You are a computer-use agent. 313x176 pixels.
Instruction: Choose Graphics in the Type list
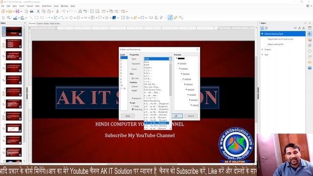(x=156, y=67)
